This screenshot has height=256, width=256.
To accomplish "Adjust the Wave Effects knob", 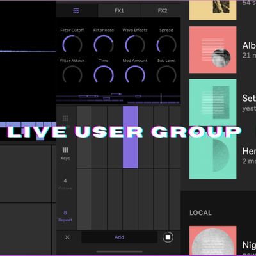I will click(x=135, y=44).
